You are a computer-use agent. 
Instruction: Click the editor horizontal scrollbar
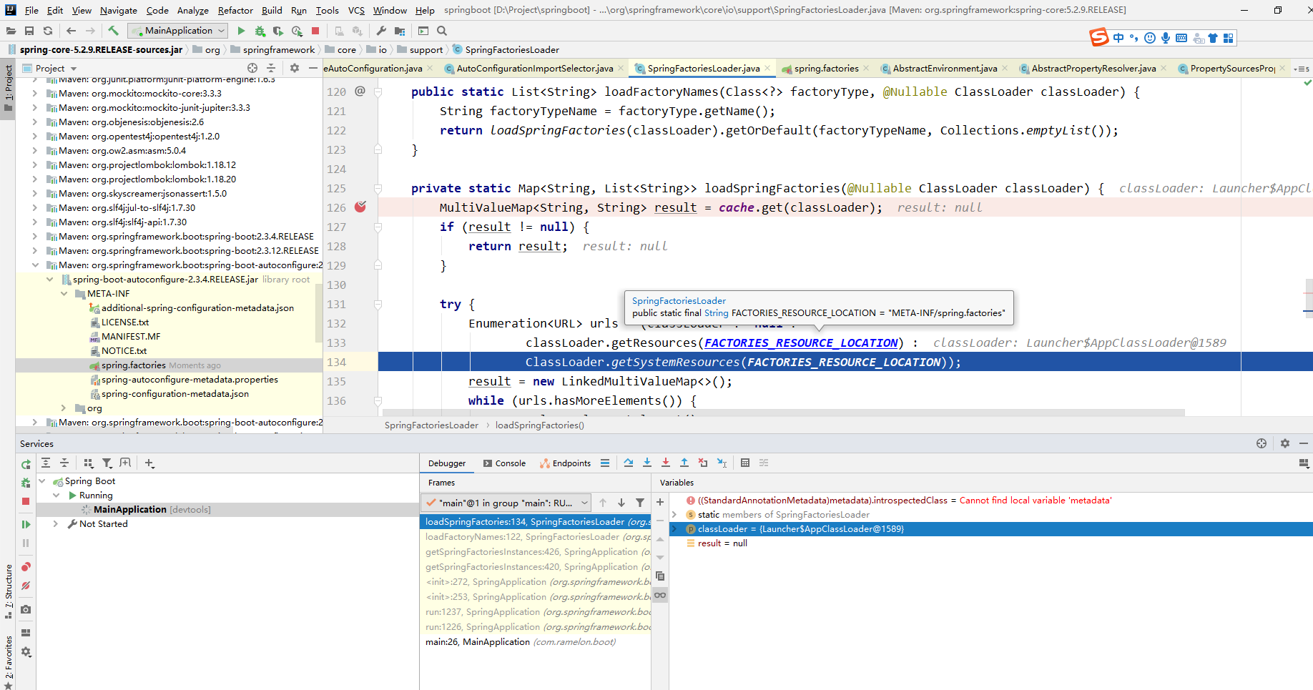(x=783, y=413)
